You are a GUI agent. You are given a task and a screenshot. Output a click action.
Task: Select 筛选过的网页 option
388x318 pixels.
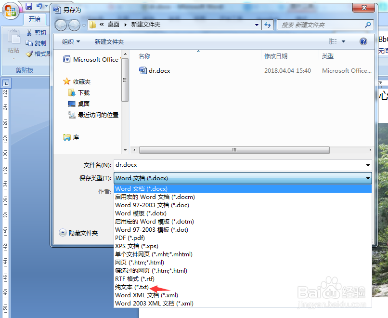243,270
